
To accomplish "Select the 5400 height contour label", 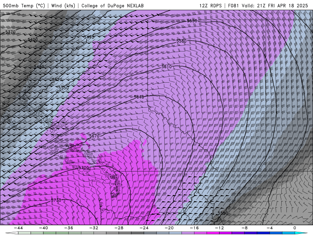I will [33, 40].
